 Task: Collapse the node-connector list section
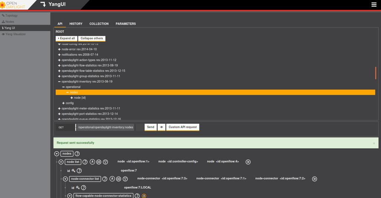click(x=65, y=179)
